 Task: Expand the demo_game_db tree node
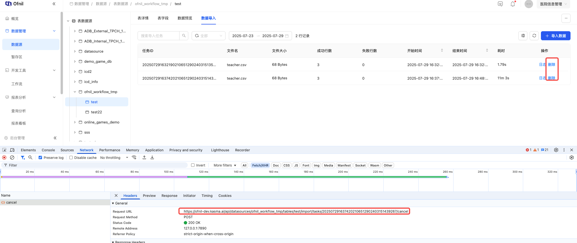pyautogui.click(x=75, y=61)
